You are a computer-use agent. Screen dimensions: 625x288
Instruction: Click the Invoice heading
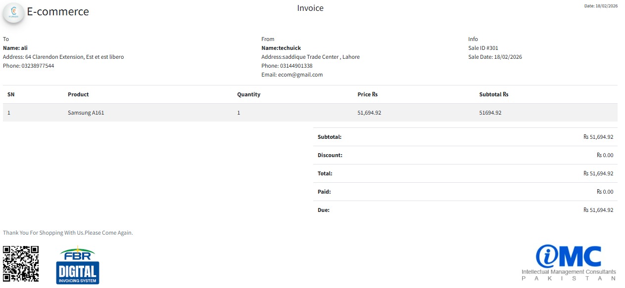[310, 8]
